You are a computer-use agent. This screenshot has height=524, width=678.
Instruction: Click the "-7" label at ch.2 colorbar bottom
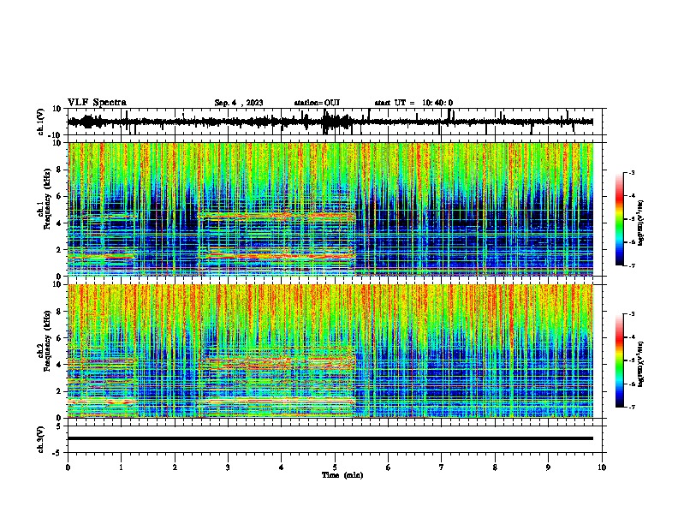(x=631, y=407)
